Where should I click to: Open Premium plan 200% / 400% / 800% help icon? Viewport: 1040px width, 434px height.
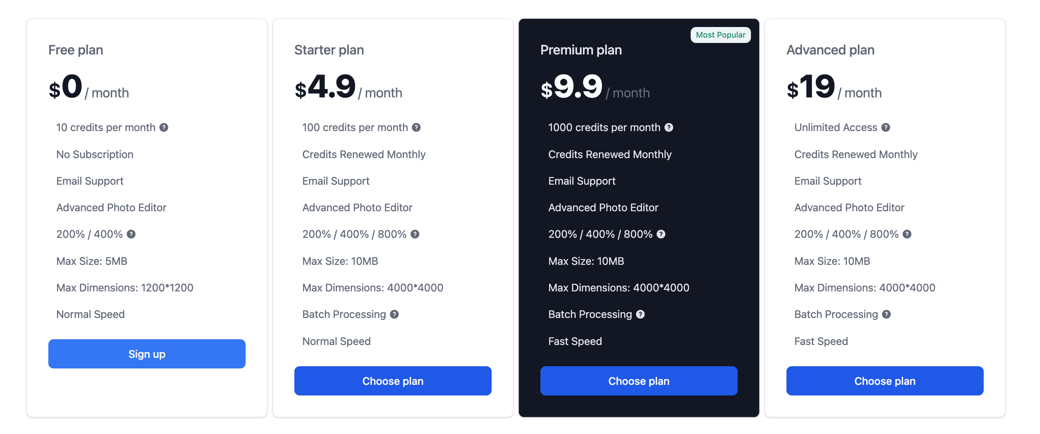pos(661,234)
